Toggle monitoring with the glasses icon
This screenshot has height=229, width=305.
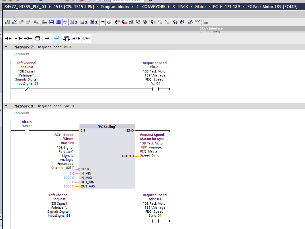coord(198,22)
